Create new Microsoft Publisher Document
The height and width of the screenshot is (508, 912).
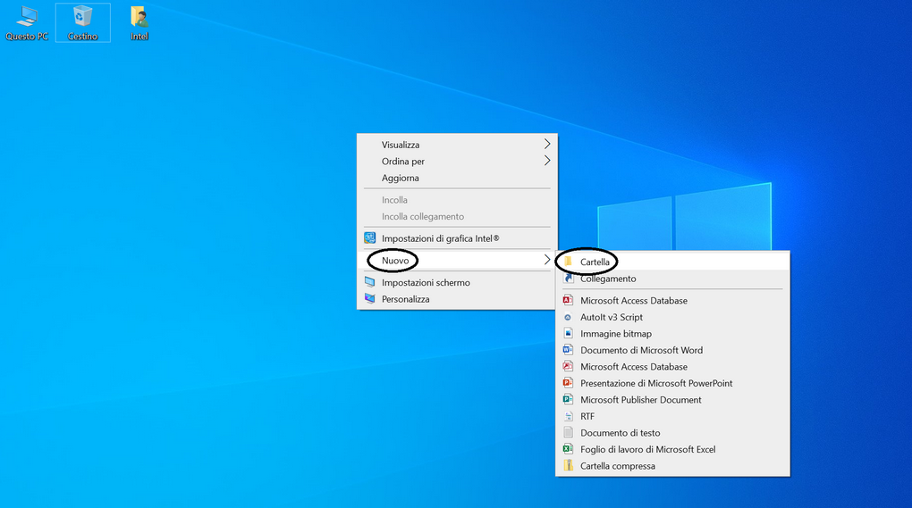click(673, 399)
